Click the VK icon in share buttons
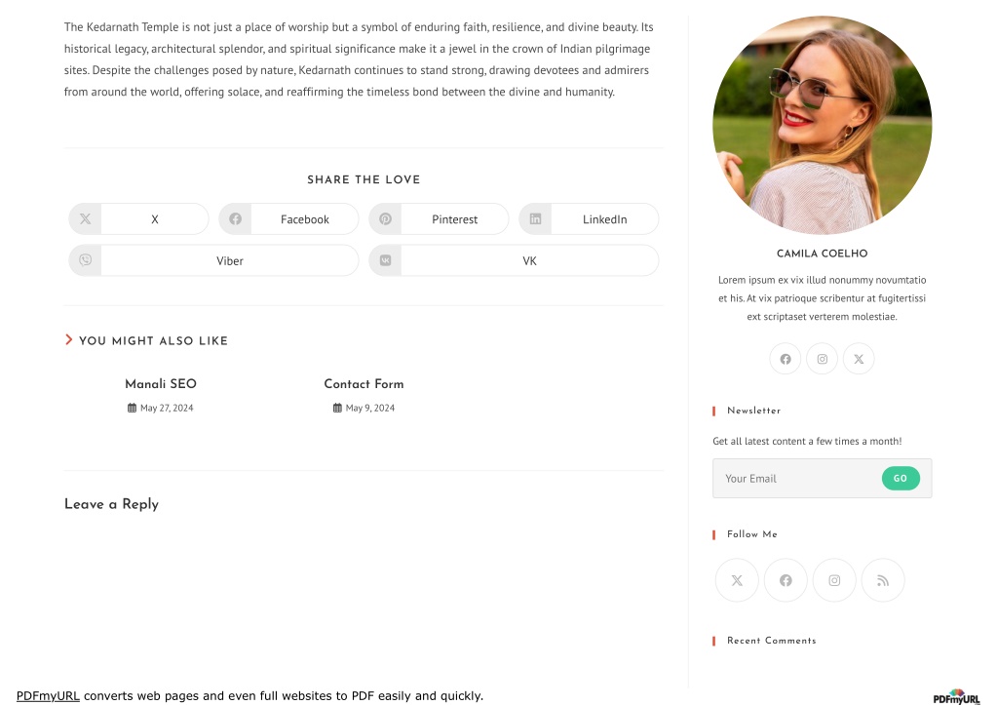The height and width of the screenshot is (705, 997). [385, 260]
